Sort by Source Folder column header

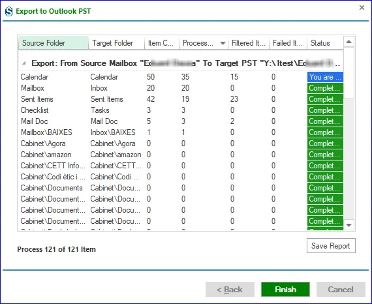54,43
